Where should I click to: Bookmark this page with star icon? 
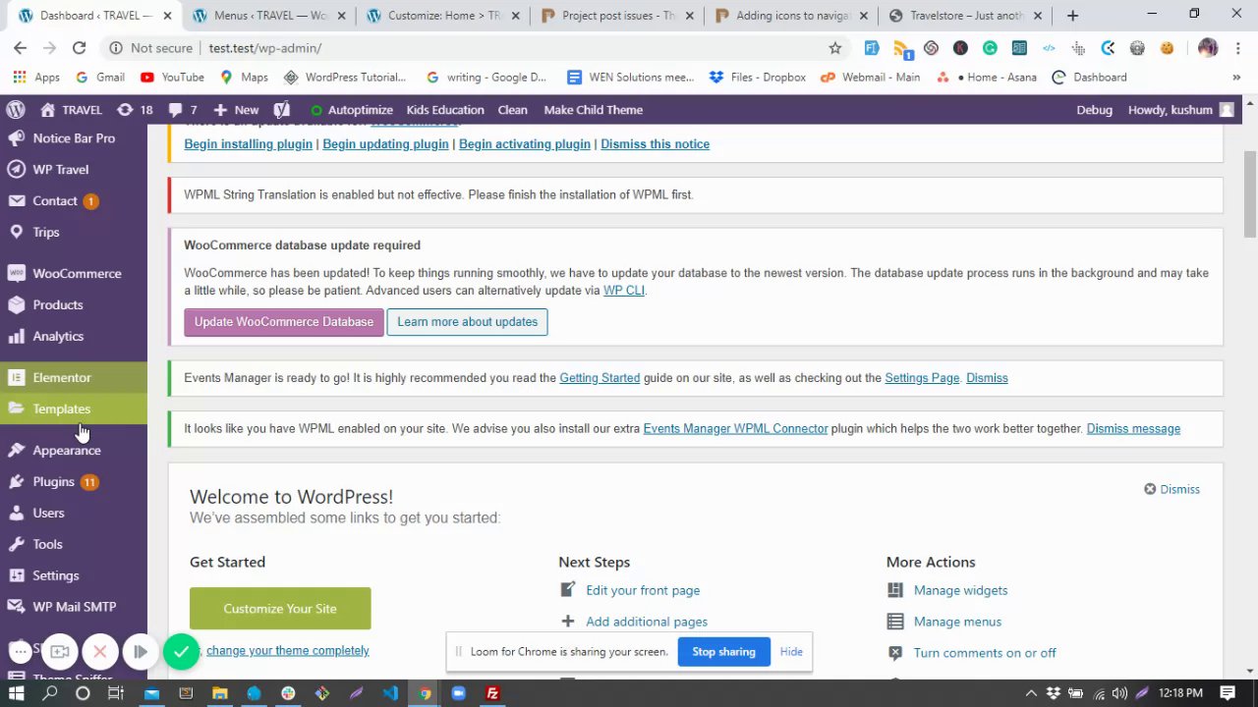[834, 47]
